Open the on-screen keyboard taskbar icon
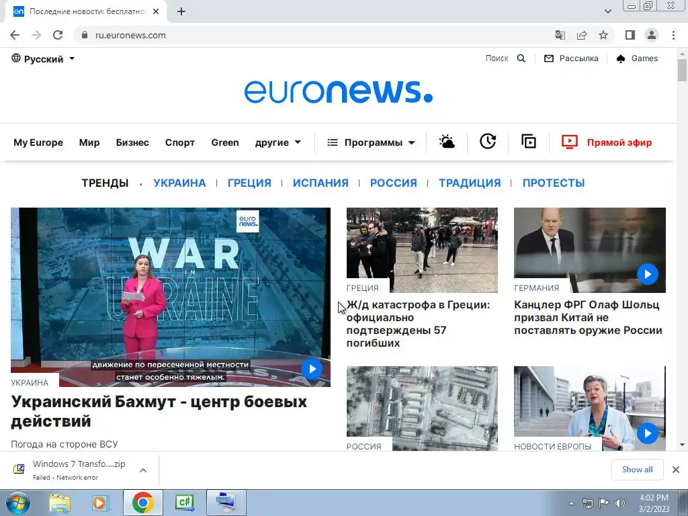Image resolution: width=688 pixels, height=516 pixels. pos(226,503)
